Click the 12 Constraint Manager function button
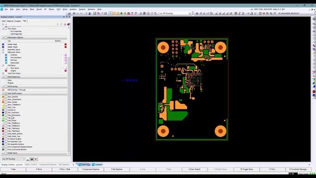The height and width of the screenshot is (178, 316). click(x=298, y=169)
